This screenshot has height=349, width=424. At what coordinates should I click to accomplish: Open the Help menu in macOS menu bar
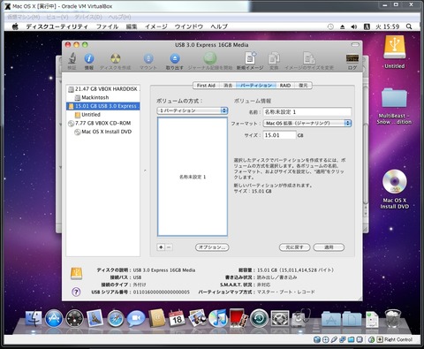(219, 27)
